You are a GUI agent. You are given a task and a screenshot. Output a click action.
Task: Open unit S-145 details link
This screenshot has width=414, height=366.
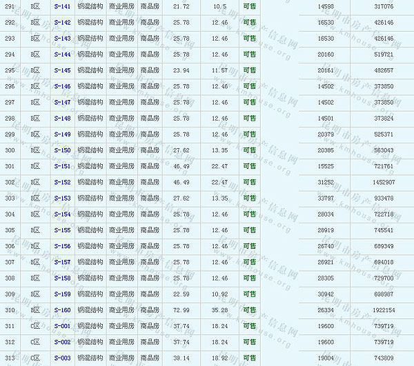(x=62, y=70)
